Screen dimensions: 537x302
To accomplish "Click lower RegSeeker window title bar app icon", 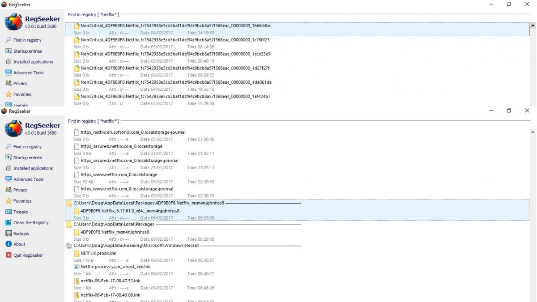I will (x=4, y=111).
